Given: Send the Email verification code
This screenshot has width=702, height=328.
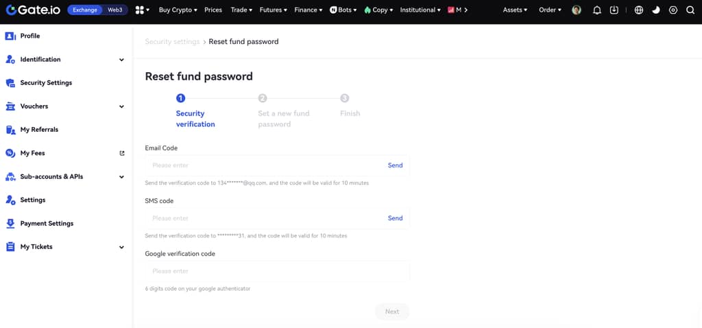Looking at the screenshot, I should (395, 165).
